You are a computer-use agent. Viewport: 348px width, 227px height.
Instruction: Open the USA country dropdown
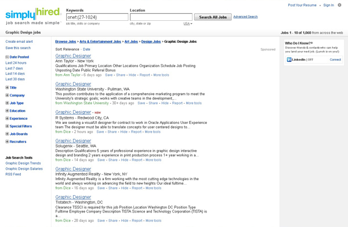[x=188, y=24]
